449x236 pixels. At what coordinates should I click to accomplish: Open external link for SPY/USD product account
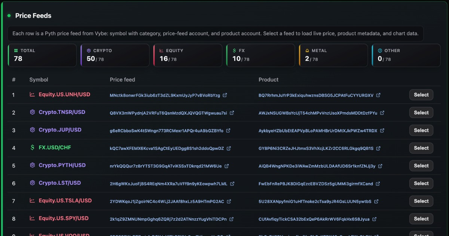[x=375, y=219]
